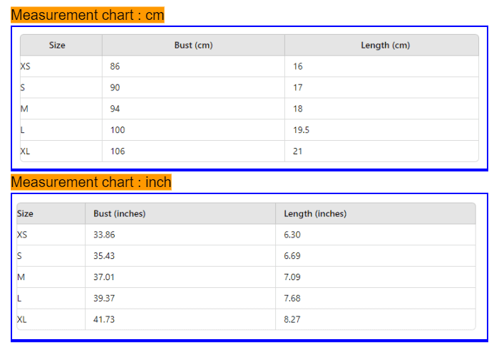Image resolution: width=494 pixels, height=347 pixels.
Task: Click the length value 6.30 cell
Action: 292,235
